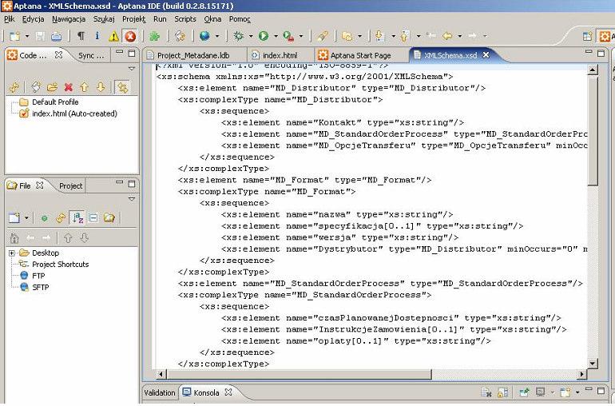
Task: Click the Debug bug icon
Action: (x=238, y=36)
